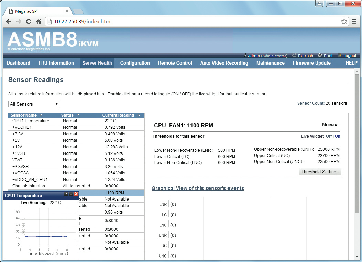
Task: Click the 0.96 Volts reading cell
Action: [113, 212]
